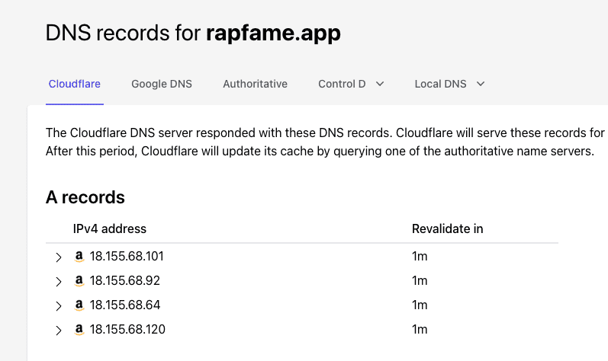
Task: Expand the 18.155.68.101 record row
Action: coord(59,257)
